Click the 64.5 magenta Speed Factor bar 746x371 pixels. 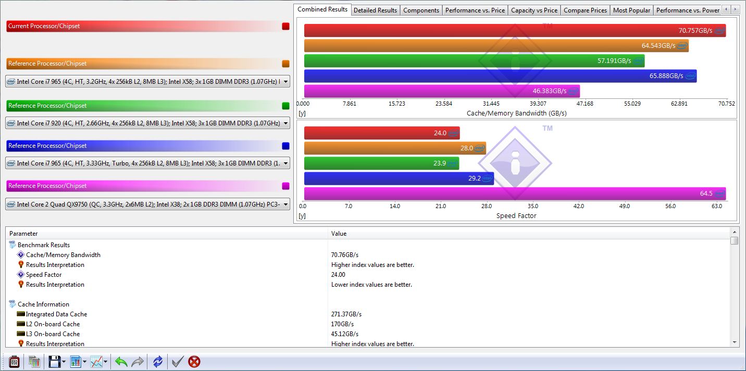click(515, 194)
